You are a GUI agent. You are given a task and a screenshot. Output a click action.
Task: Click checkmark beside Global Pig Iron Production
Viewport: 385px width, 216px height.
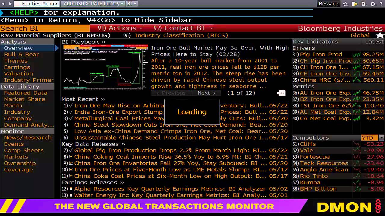[x=71, y=150]
